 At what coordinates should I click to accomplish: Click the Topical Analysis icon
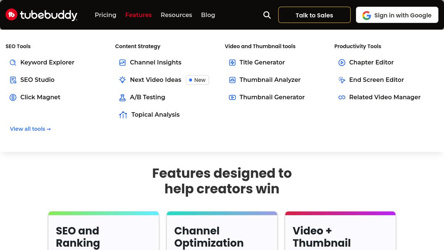point(123,115)
